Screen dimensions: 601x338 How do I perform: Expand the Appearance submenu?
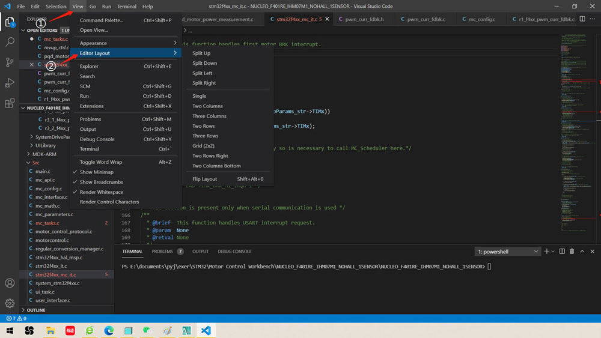click(x=125, y=43)
